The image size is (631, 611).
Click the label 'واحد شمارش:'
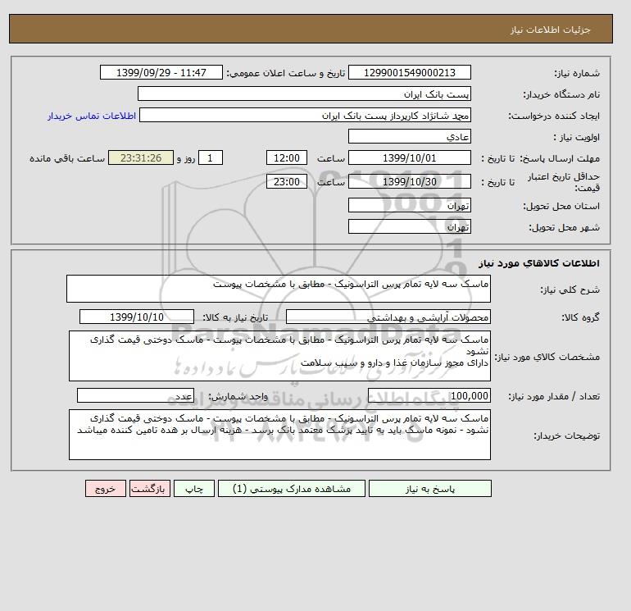point(238,396)
